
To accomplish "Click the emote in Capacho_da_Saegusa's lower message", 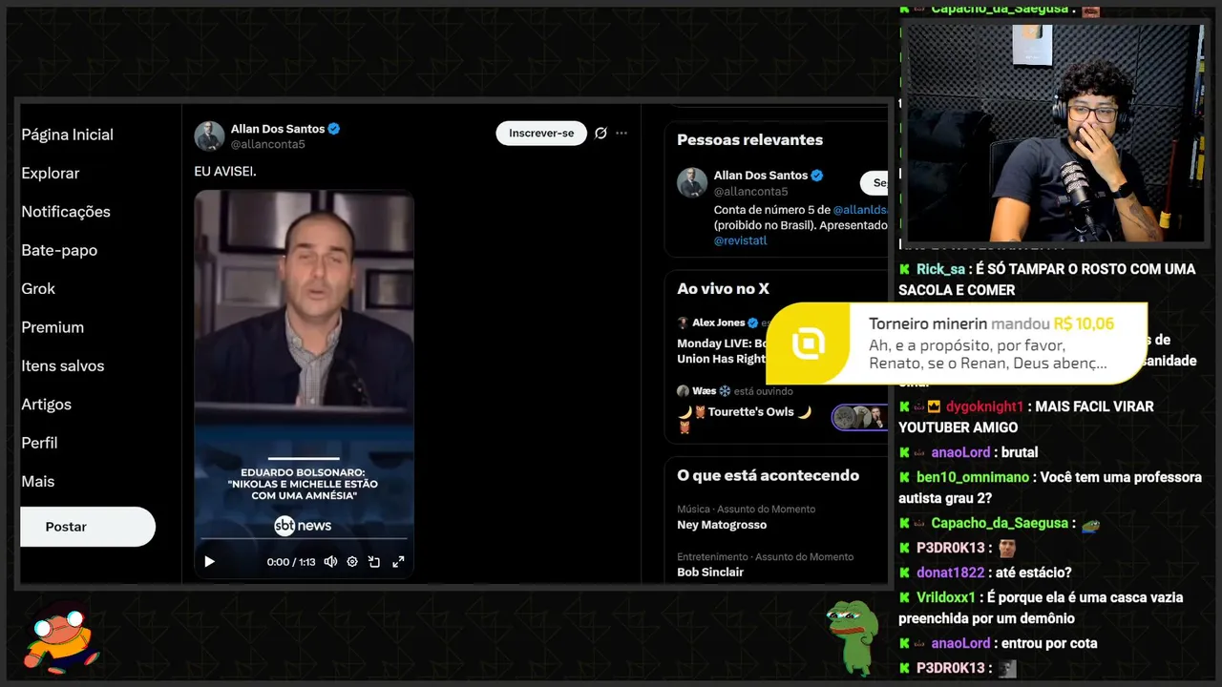I will 1091,524.
